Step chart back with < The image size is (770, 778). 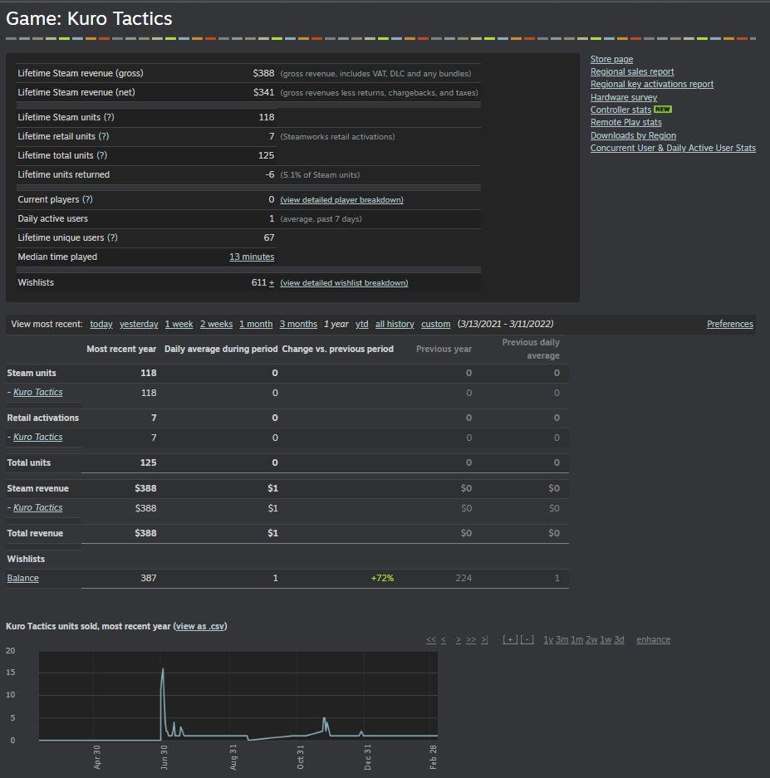444,639
